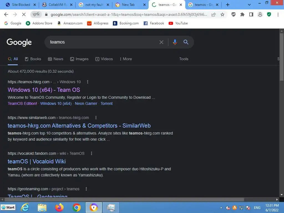Add a new browser tab

(228, 5)
